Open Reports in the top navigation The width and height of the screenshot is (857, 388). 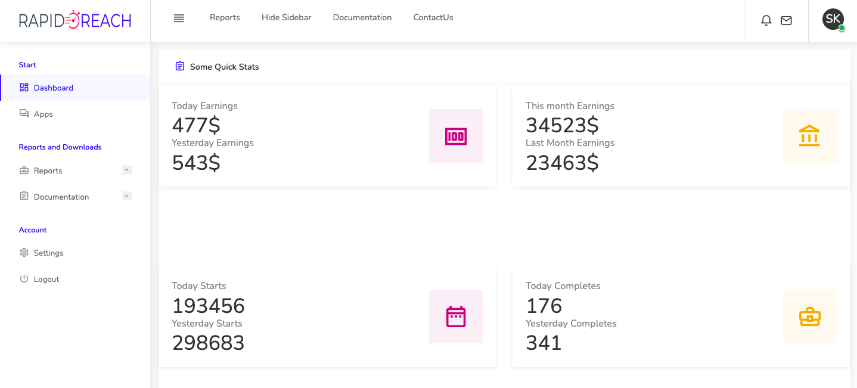[x=225, y=18]
